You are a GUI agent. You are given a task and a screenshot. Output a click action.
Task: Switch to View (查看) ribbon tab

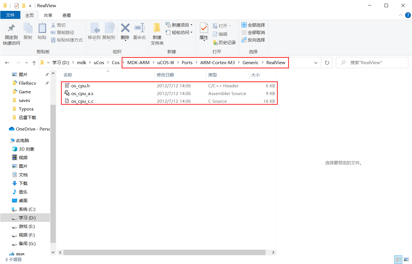[x=67, y=15]
